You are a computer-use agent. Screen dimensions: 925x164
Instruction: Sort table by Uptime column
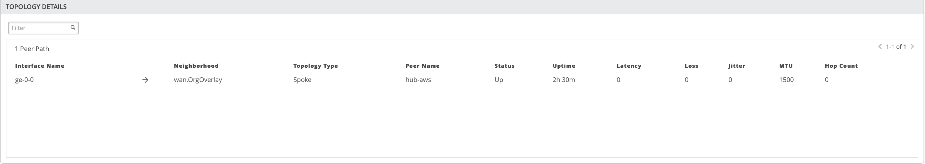click(564, 66)
